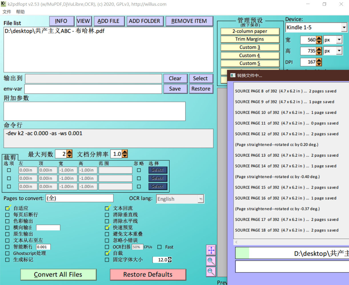Expand the px unit dropdown for 宽
The height and width of the screenshot is (285, 349).
(x=339, y=40)
